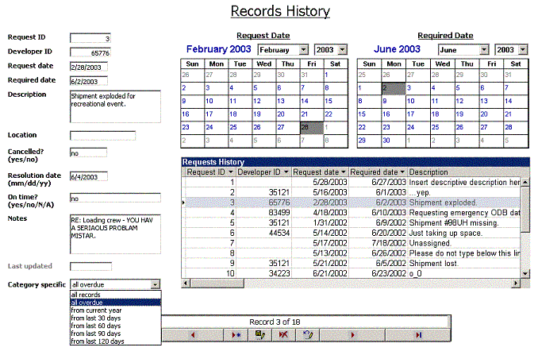Open the Request Date month dropdown

coord(305,49)
